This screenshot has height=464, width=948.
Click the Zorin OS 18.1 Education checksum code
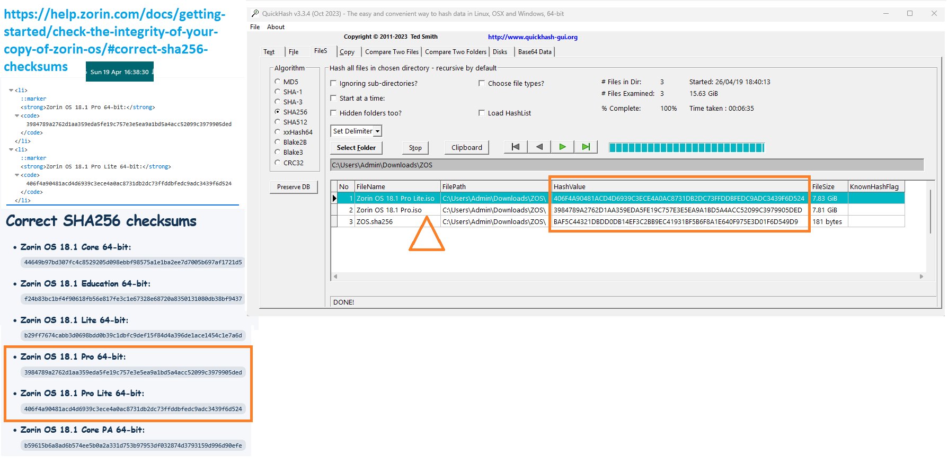[x=133, y=299]
